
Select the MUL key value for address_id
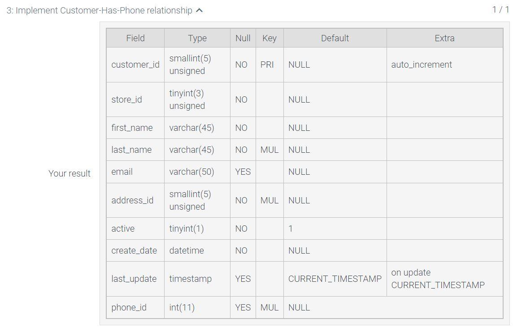click(x=270, y=200)
